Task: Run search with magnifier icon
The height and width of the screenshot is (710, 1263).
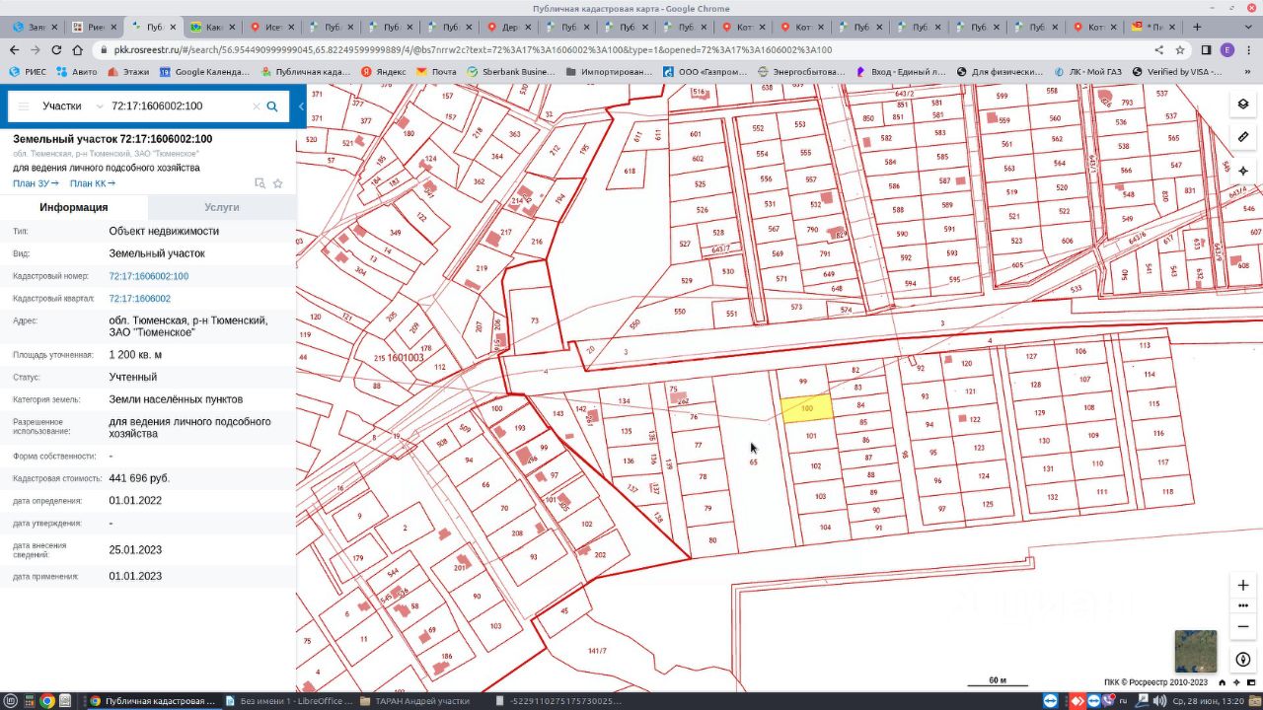Action: tap(272, 106)
